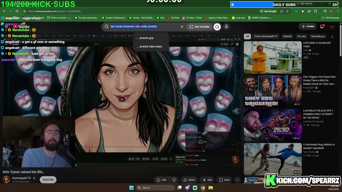Image resolution: width=342 pixels, height=192 pixels.
Task: Select the 'Recently uploaded' filter chip
Action: [x=319, y=36]
